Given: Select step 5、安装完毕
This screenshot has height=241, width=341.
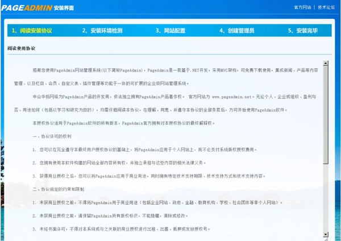Looking at the screenshot, I should tap(303, 31).
